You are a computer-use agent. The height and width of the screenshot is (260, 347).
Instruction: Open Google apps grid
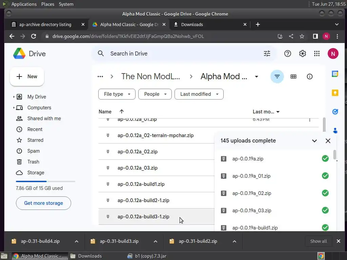[x=317, y=53]
